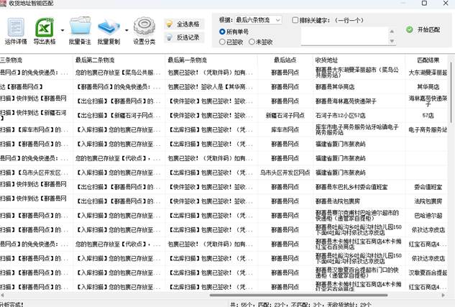Click into the exclude keywords text box
Screen dimensions: 455x307
(344, 36)
